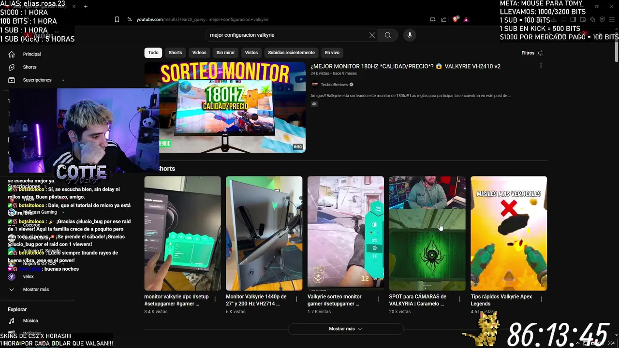This screenshot has width=619, height=348.
Task: Open the gray monitor back short thumbnail
Action: point(264,233)
